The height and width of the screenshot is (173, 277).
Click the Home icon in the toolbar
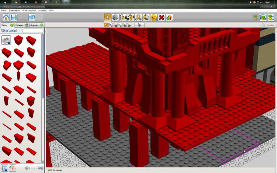point(6,17)
